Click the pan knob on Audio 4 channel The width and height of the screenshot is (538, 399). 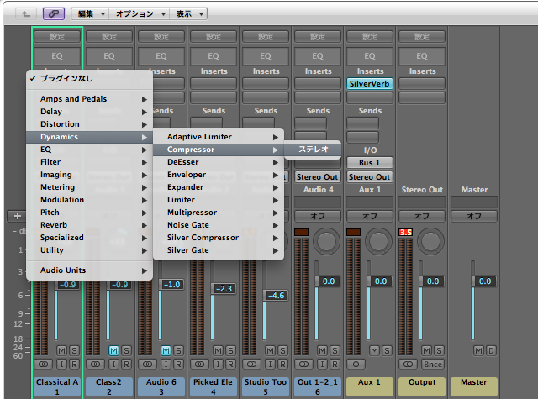point(326,241)
